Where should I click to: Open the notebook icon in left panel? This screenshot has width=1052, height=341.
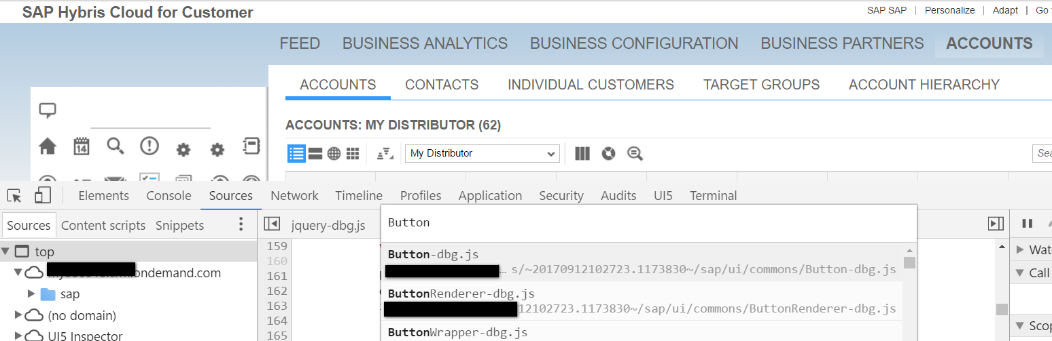(x=251, y=146)
